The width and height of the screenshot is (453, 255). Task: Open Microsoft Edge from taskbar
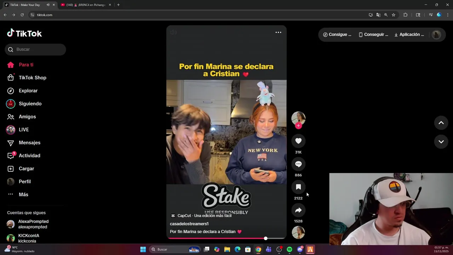point(237,249)
